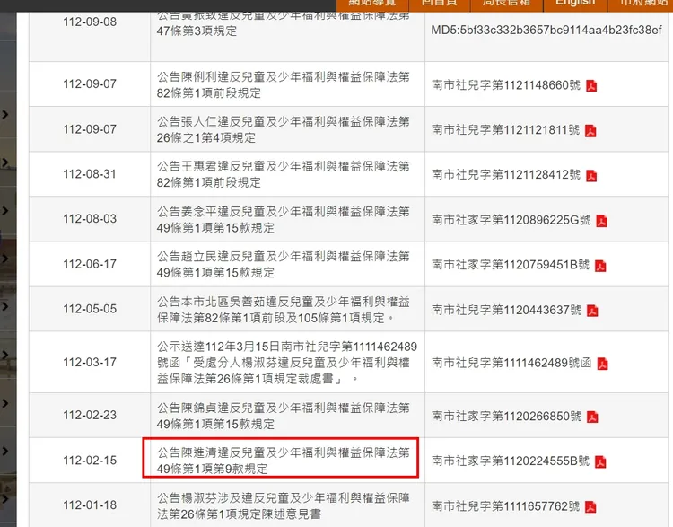Open PDF icon for 南市社家字第1120224555B號
The image size is (673, 527).
(600, 461)
